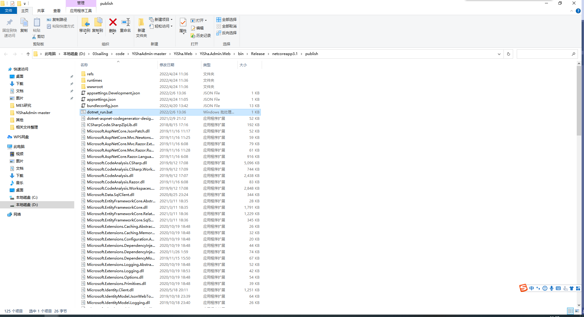Click the New Folder icon

coord(141,22)
